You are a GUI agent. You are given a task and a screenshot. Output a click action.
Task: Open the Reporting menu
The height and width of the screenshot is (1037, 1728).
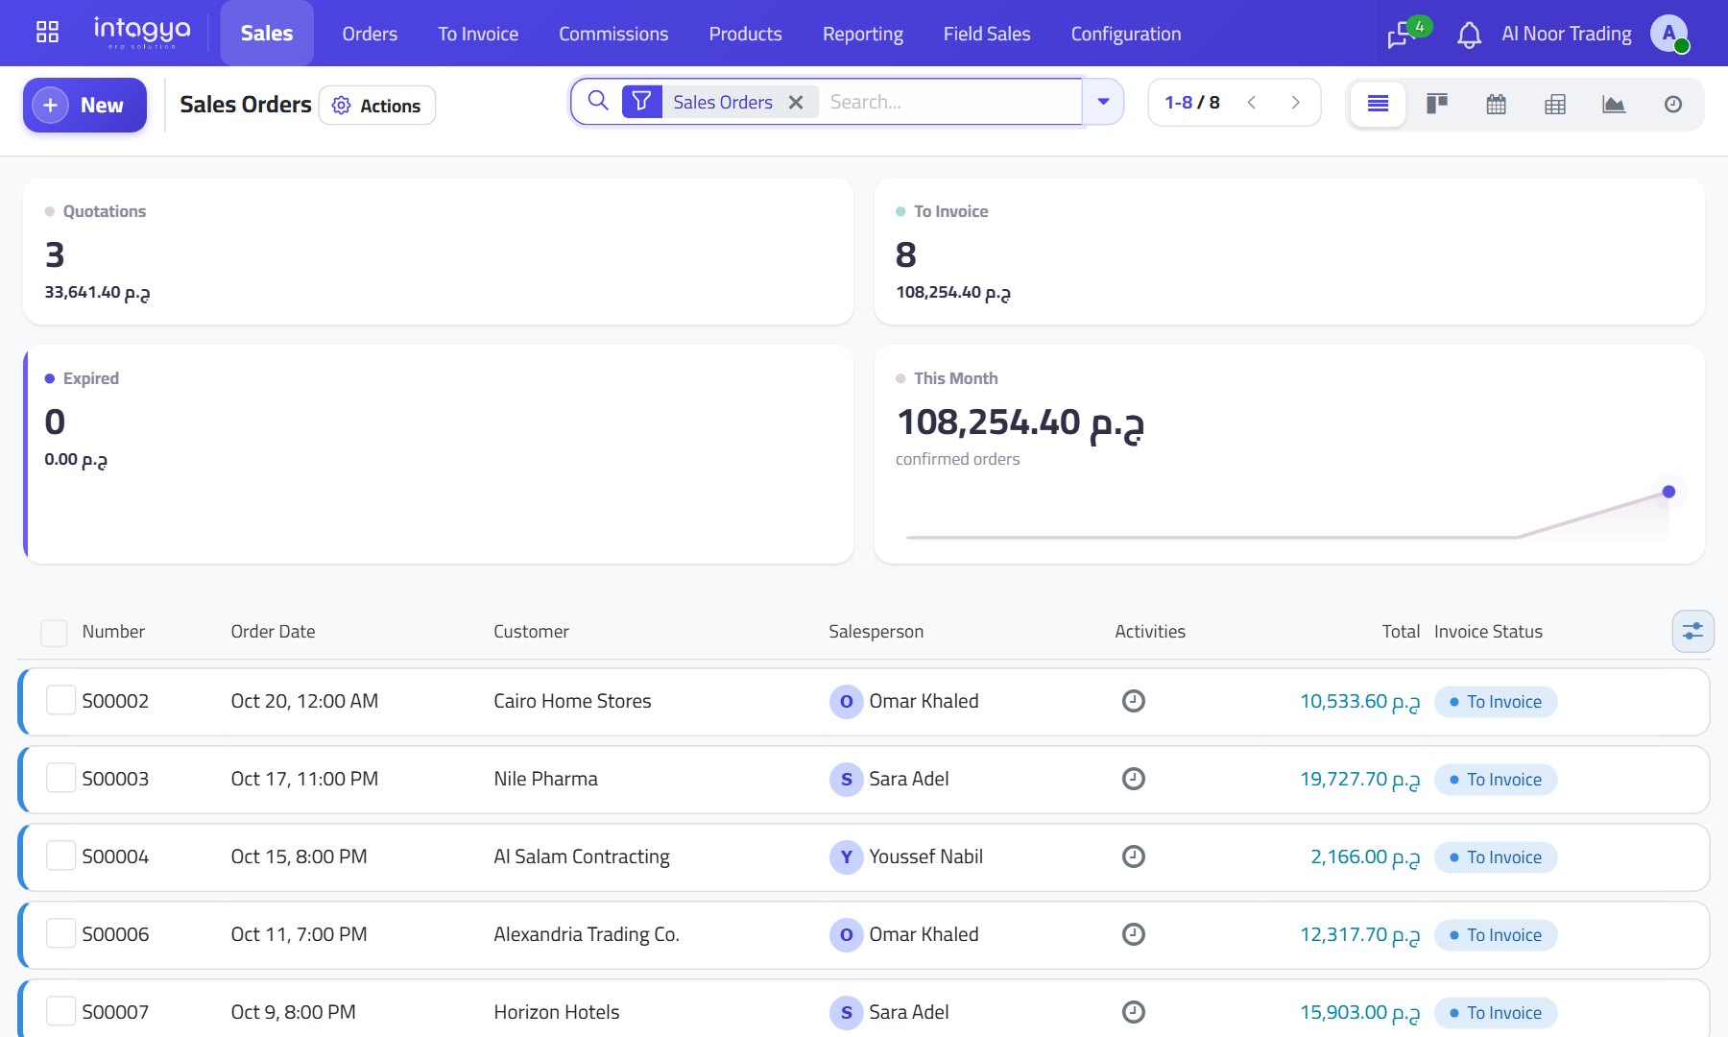863,34
